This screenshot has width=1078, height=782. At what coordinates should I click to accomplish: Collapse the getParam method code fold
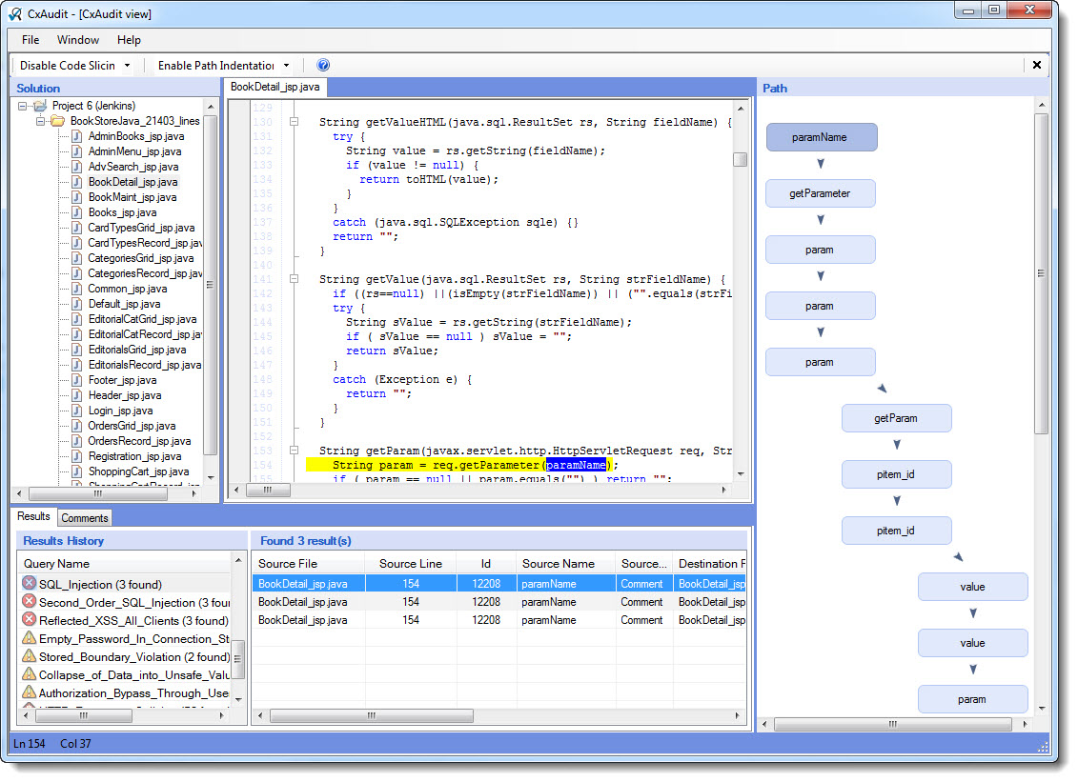coord(295,451)
